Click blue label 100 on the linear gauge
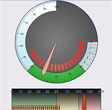 pyautogui.click(x=79, y=92)
